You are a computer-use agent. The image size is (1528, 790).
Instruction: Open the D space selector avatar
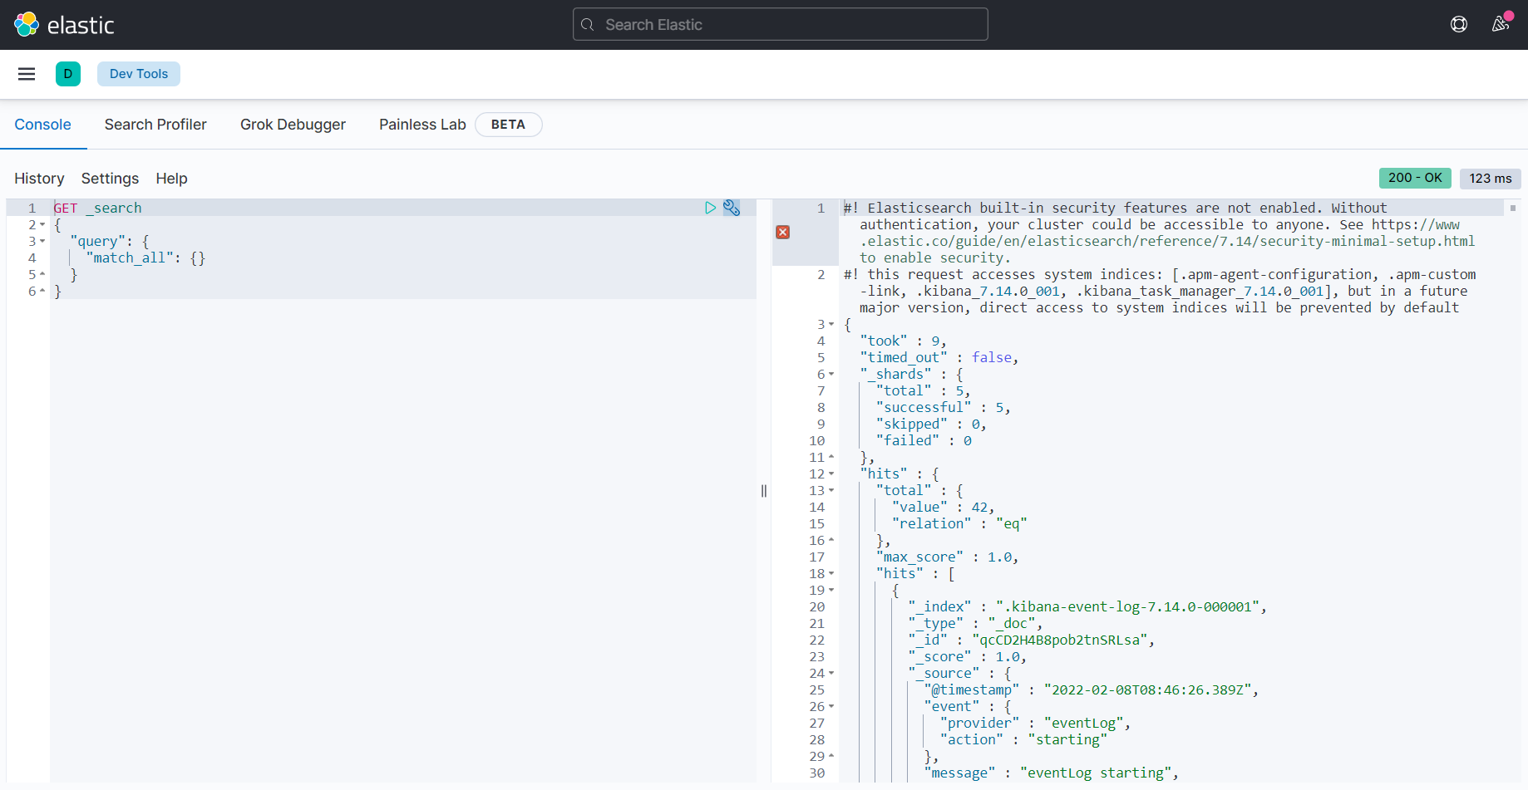point(68,74)
